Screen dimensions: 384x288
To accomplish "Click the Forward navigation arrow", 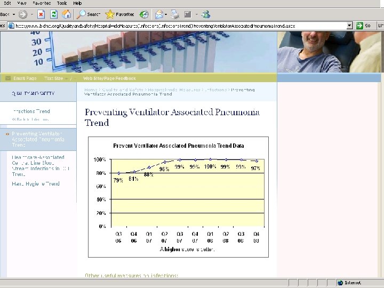I will [23, 14].
